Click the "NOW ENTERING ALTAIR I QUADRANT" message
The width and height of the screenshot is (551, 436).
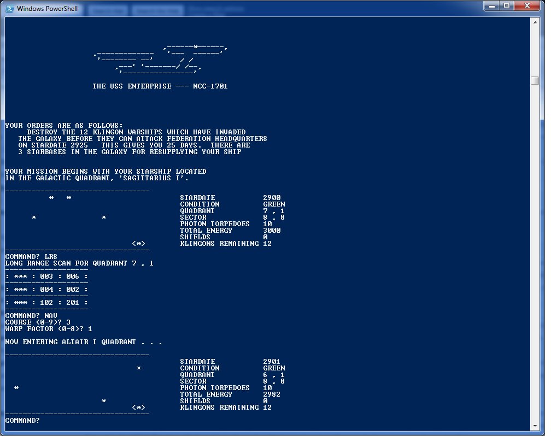click(83, 342)
